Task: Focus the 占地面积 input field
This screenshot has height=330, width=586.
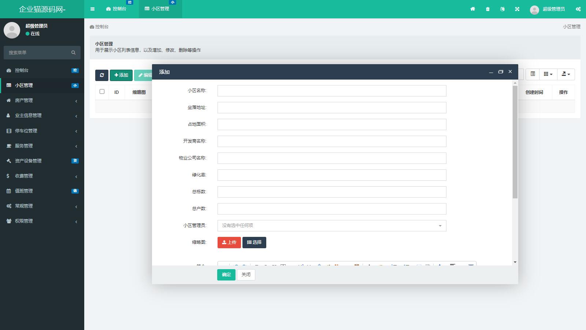Action: [x=332, y=125]
